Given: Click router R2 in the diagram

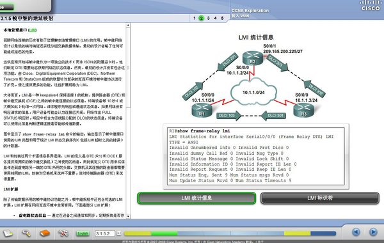Looking at the screenshot, I should click(x=253, y=58).
